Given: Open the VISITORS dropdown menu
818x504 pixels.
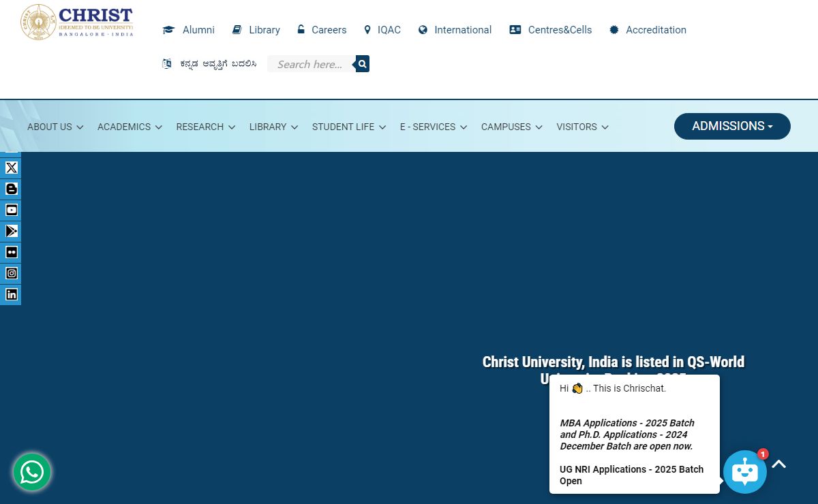Looking at the screenshot, I should click(582, 127).
